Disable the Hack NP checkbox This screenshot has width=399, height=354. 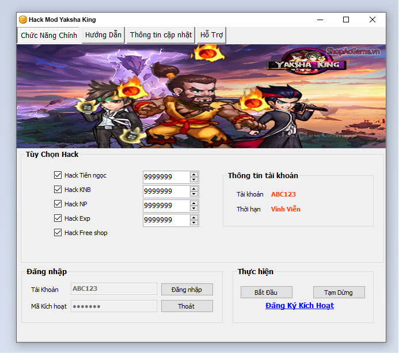58,204
